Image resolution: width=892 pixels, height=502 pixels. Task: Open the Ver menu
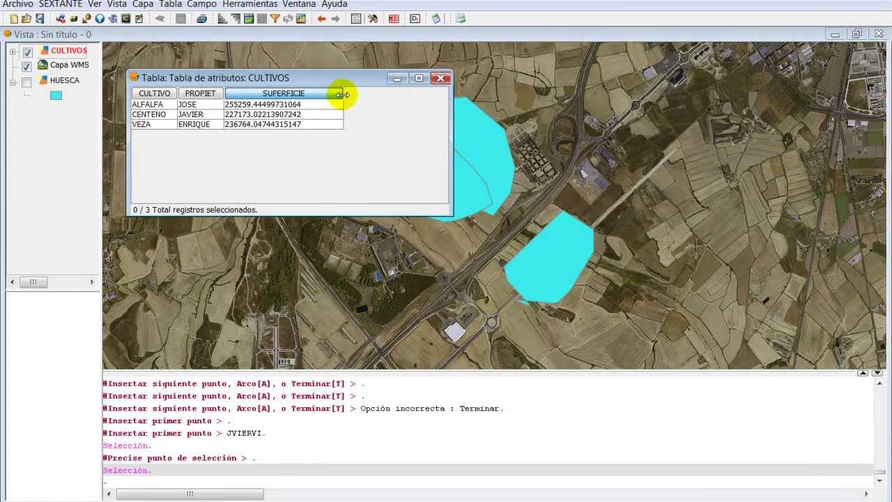[95, 4]
